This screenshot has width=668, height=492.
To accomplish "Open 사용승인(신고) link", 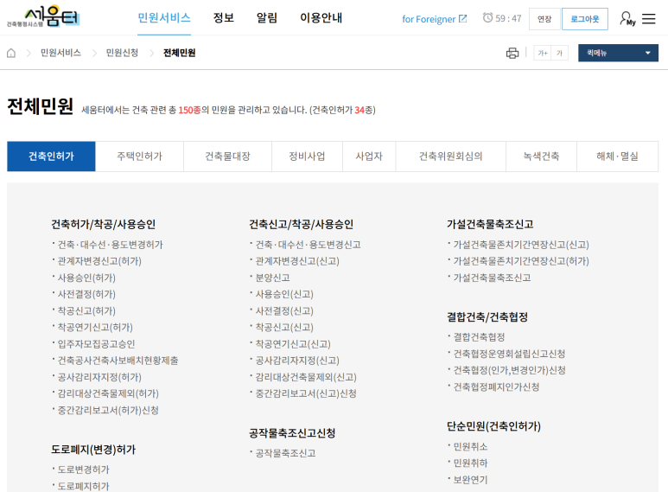I will point(284,294).
